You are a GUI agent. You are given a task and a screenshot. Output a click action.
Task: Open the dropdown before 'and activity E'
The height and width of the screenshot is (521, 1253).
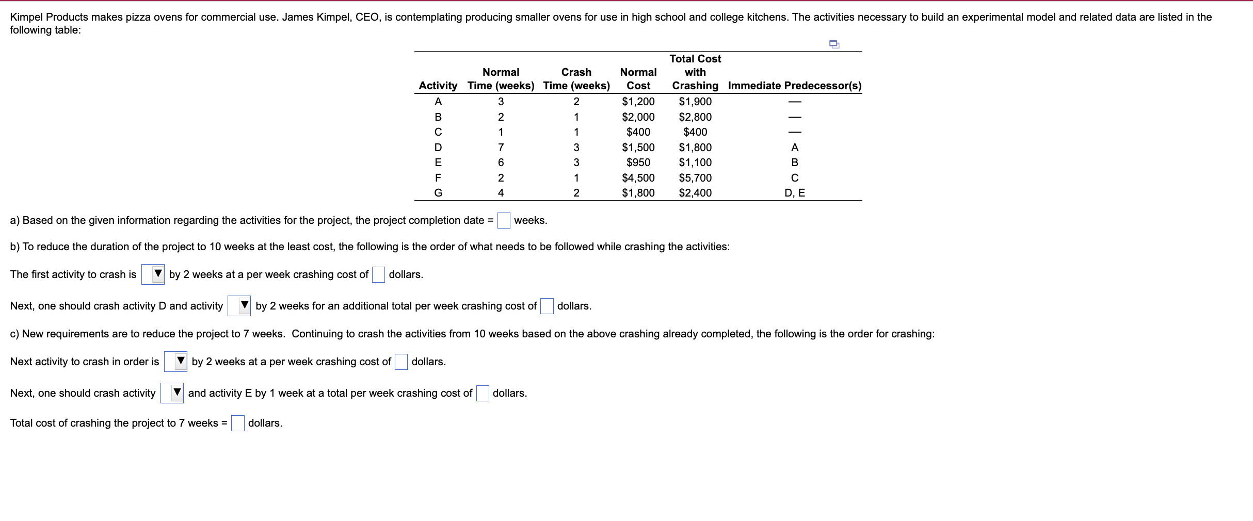[172, 393]
